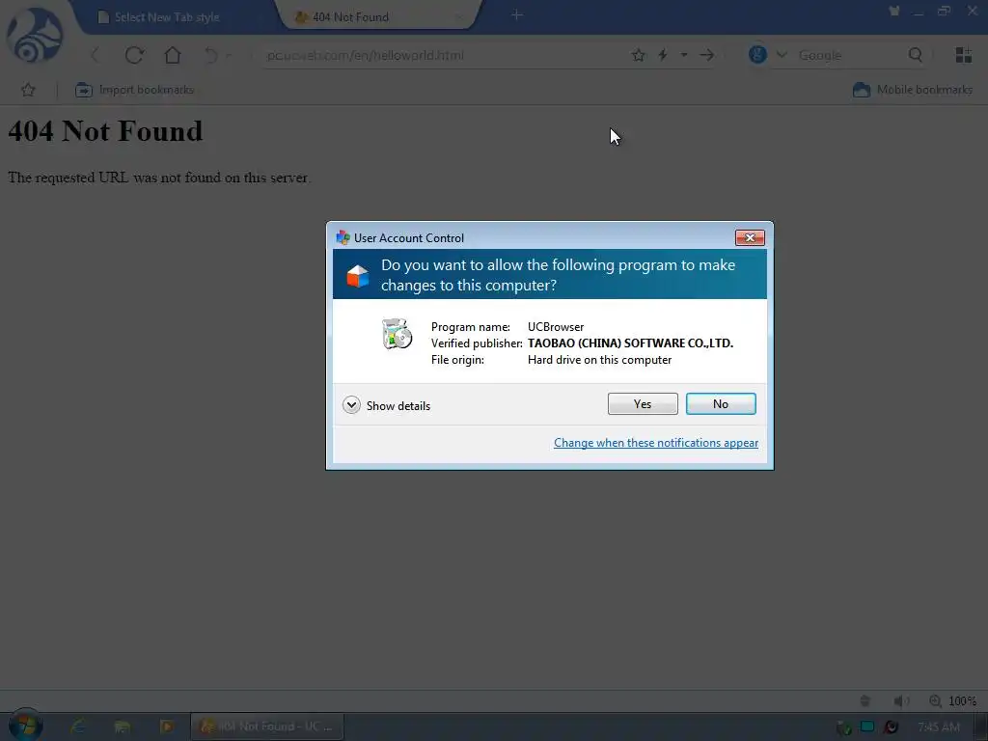Click the lightning speed mode icon
The height and width of the screenshot is (741, 988).
[x=663, y=55]
